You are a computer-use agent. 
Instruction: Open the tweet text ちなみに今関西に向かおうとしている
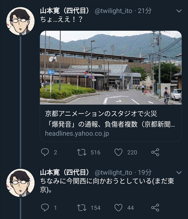pos(107,185)
